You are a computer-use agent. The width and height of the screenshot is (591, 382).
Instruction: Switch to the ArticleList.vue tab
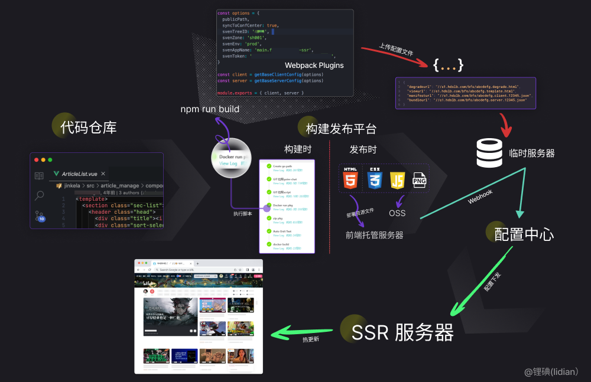[79, 174]
